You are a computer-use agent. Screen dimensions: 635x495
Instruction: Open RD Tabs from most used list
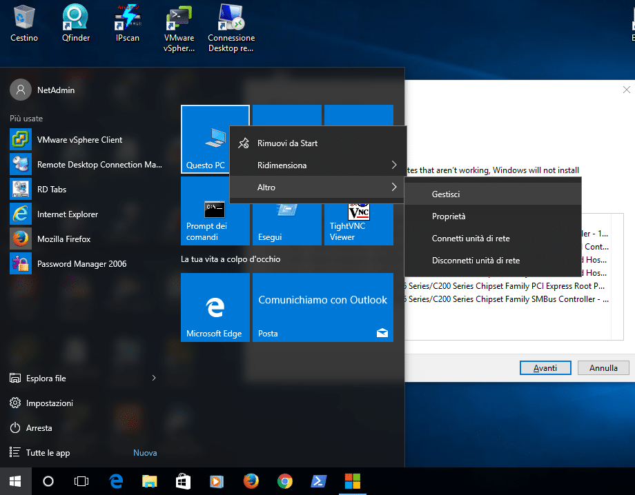coord(87,190)
